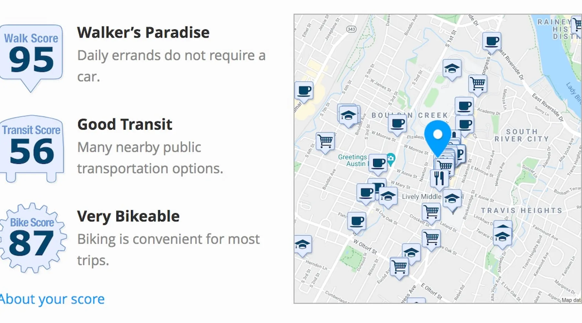This screenshot has height=323, width=582.
Task: Open the stacked school markers near S 7th St
Action: [348, 115]
